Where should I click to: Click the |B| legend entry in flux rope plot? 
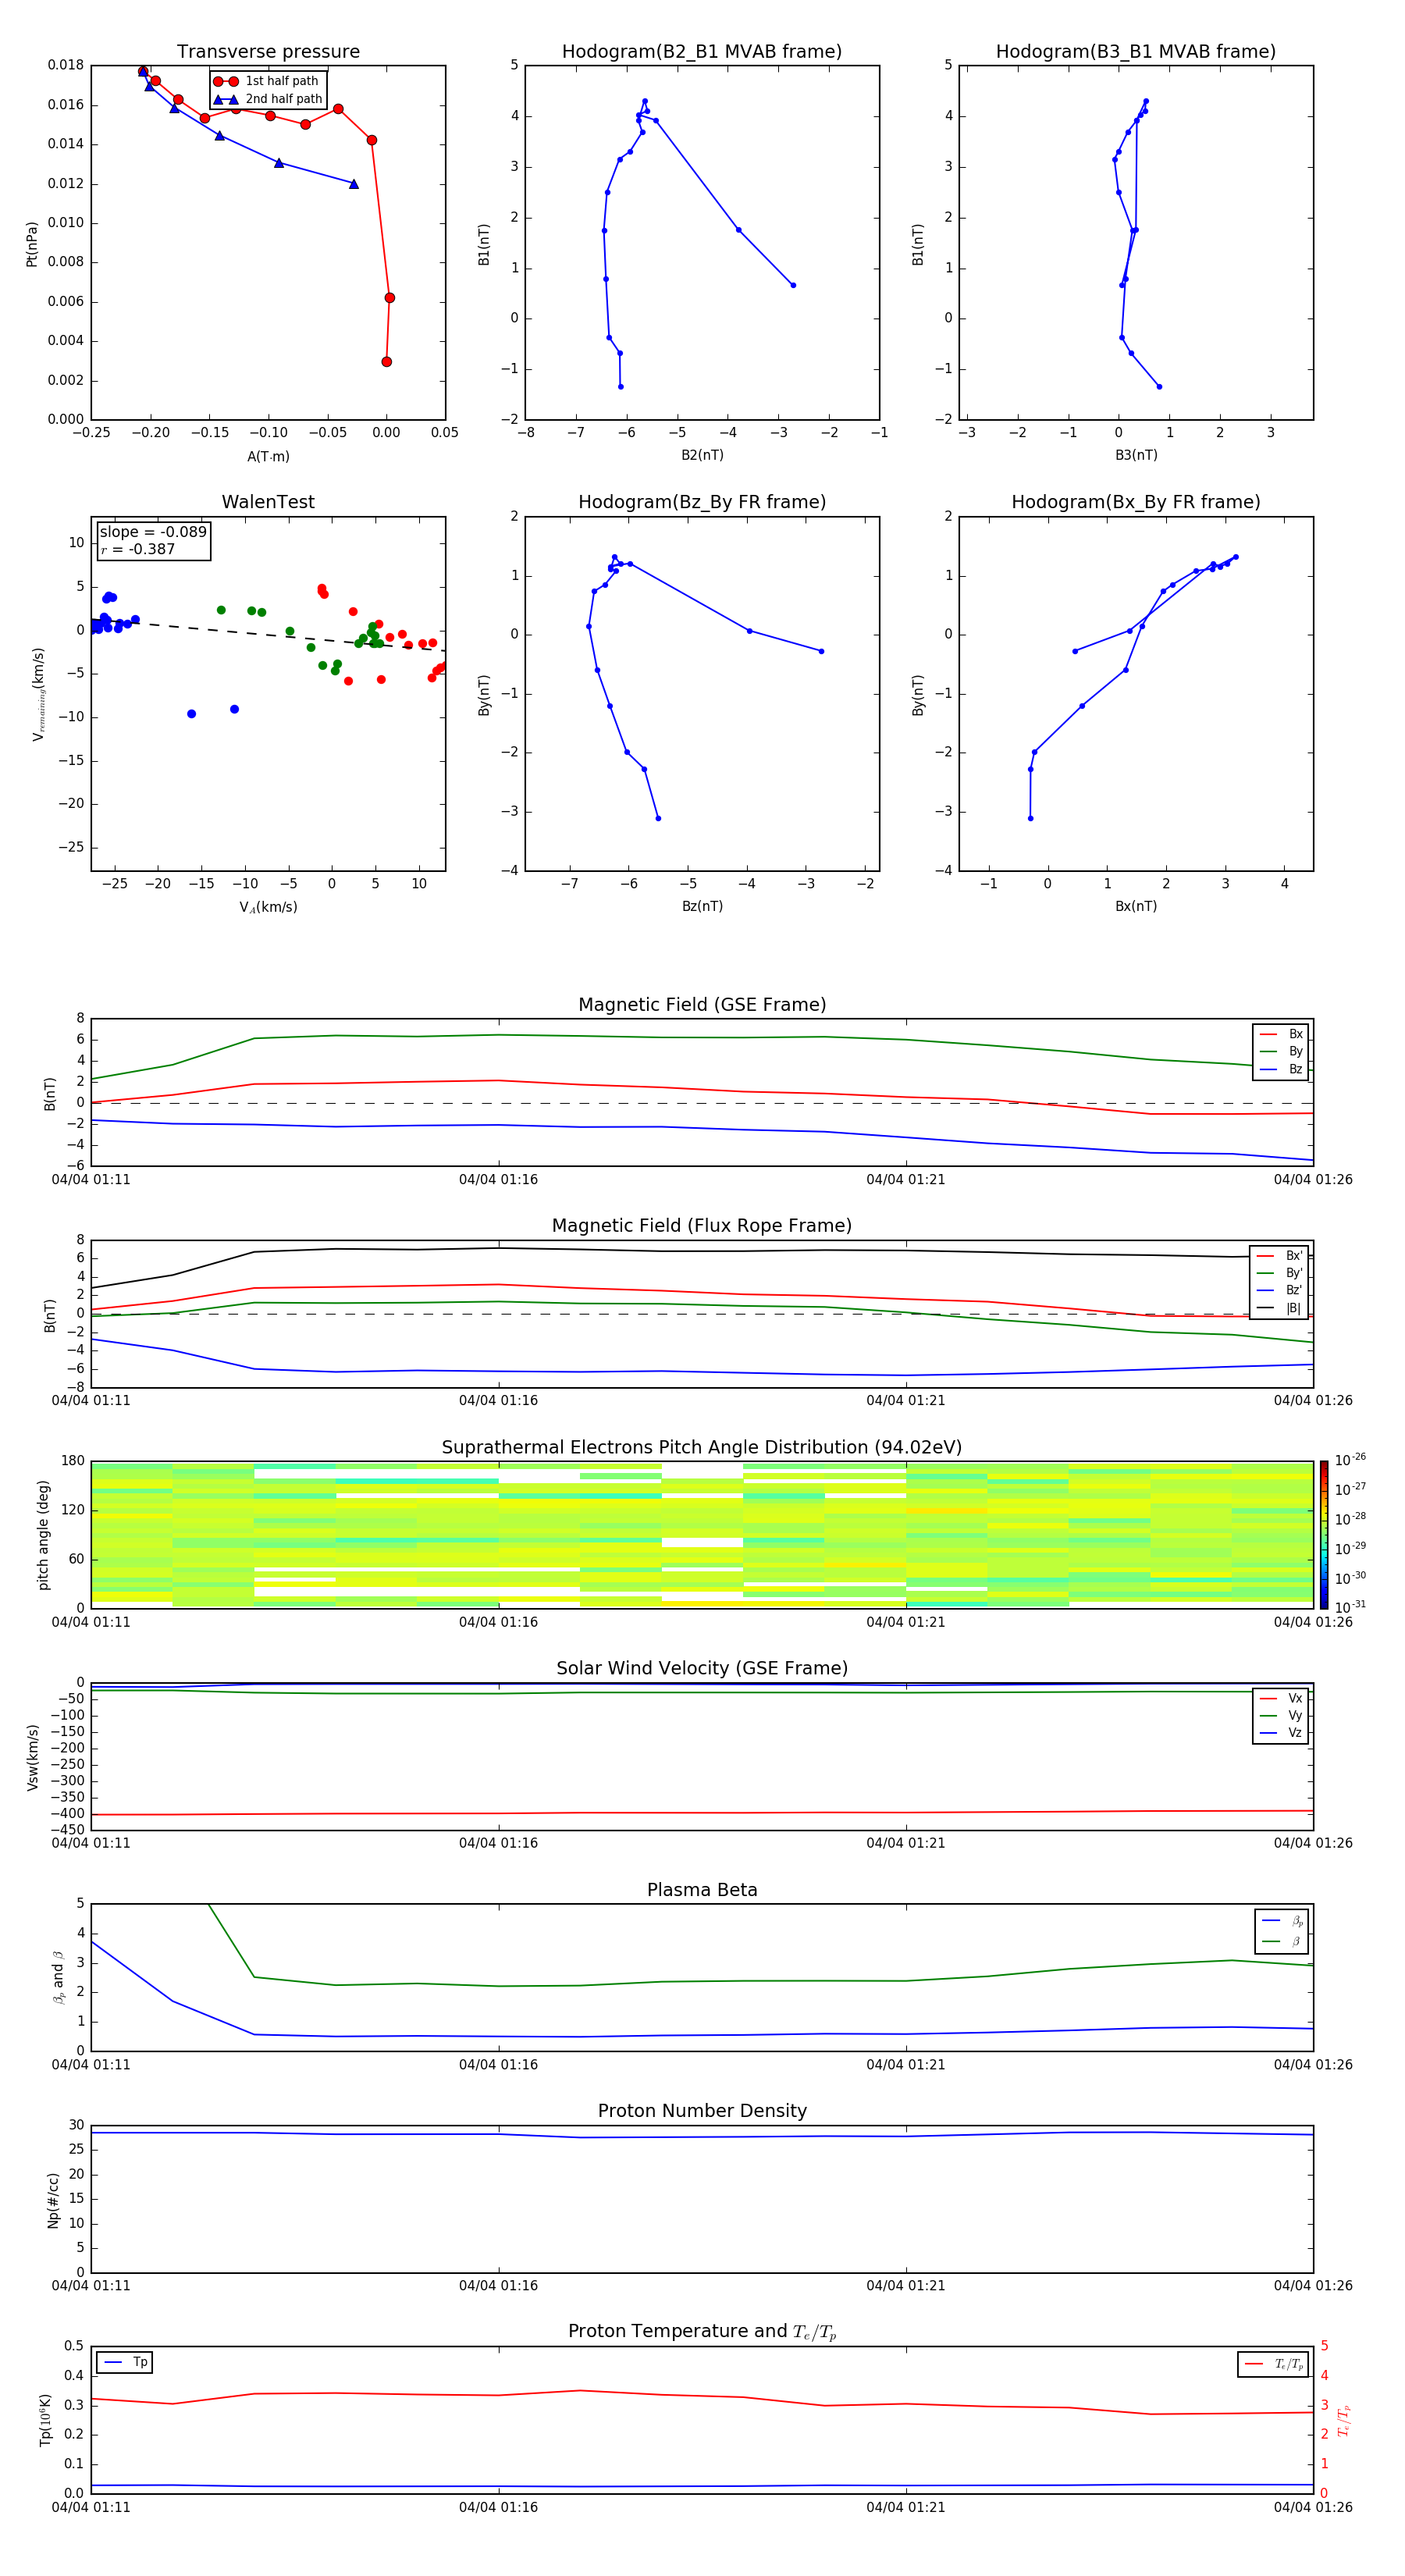pyautogui.click(x=1279, y=1308)
